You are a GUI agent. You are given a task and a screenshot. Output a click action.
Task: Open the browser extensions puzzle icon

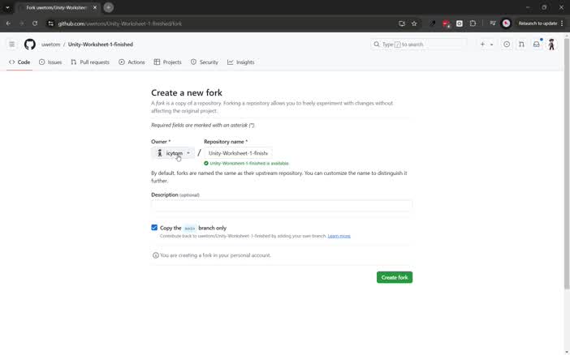click(x=473, y=24)
